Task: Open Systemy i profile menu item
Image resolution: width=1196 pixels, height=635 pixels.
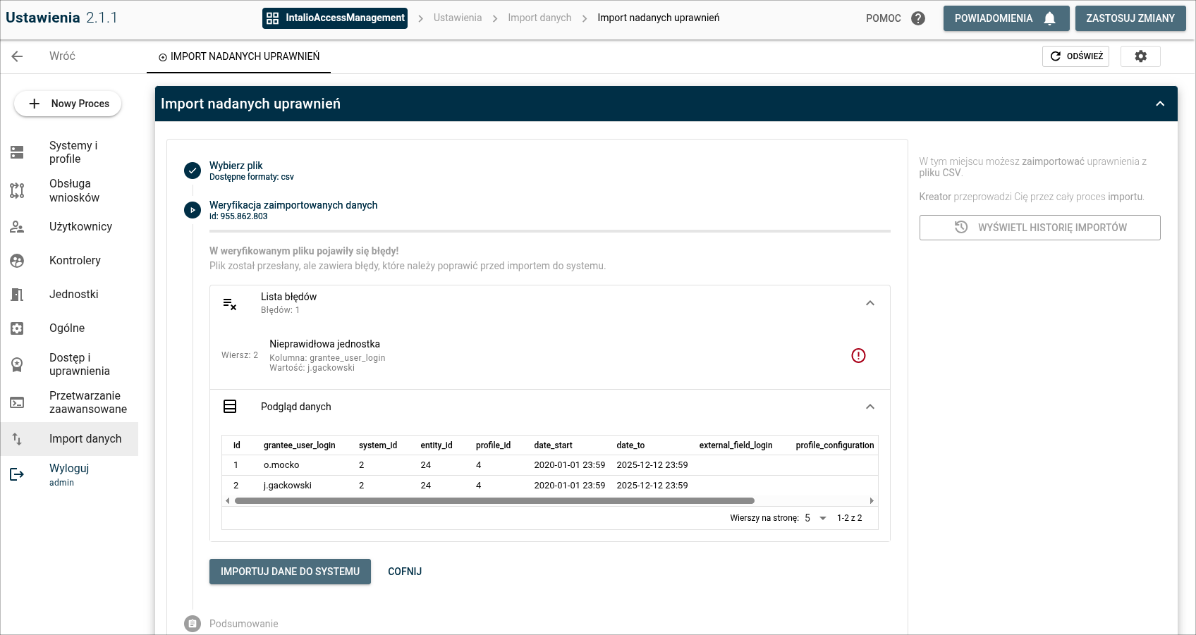Action: [73, 152]
